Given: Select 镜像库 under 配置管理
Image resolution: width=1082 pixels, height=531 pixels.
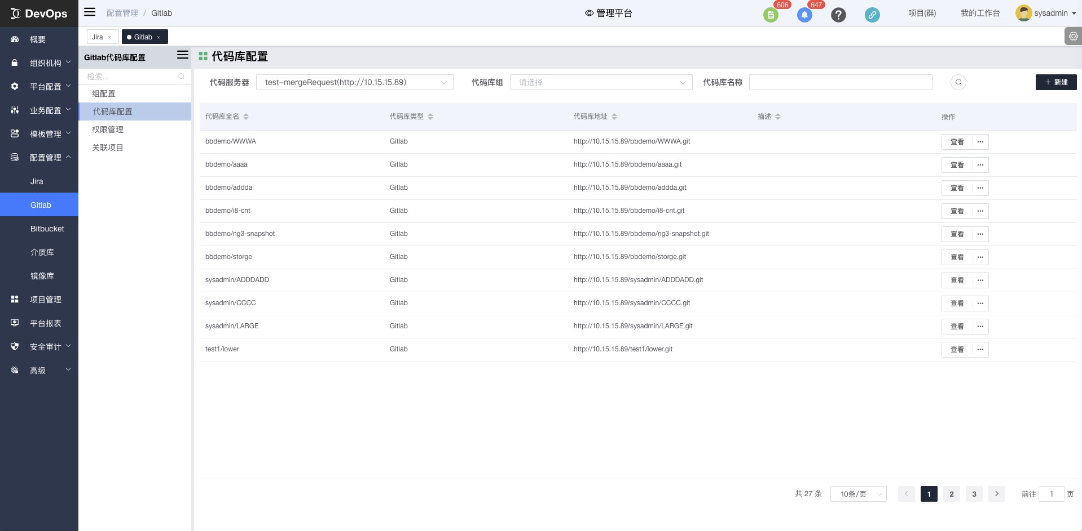Looking at the screenshot, I should [39, 276].
